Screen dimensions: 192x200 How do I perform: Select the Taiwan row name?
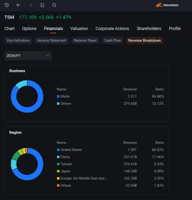[x=66, y=164]
